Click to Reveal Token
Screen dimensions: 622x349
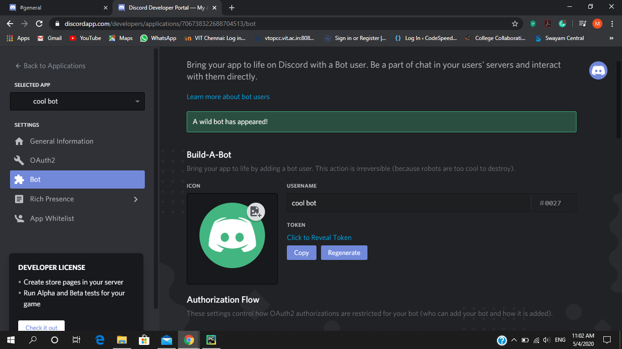(x=319, y=237)
